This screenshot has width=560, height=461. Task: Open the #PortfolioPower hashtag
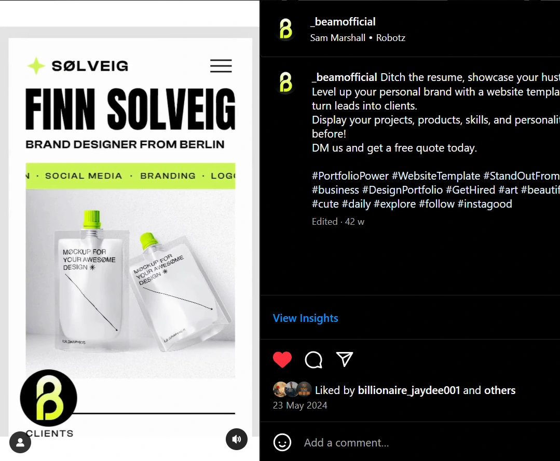[350, 176]
